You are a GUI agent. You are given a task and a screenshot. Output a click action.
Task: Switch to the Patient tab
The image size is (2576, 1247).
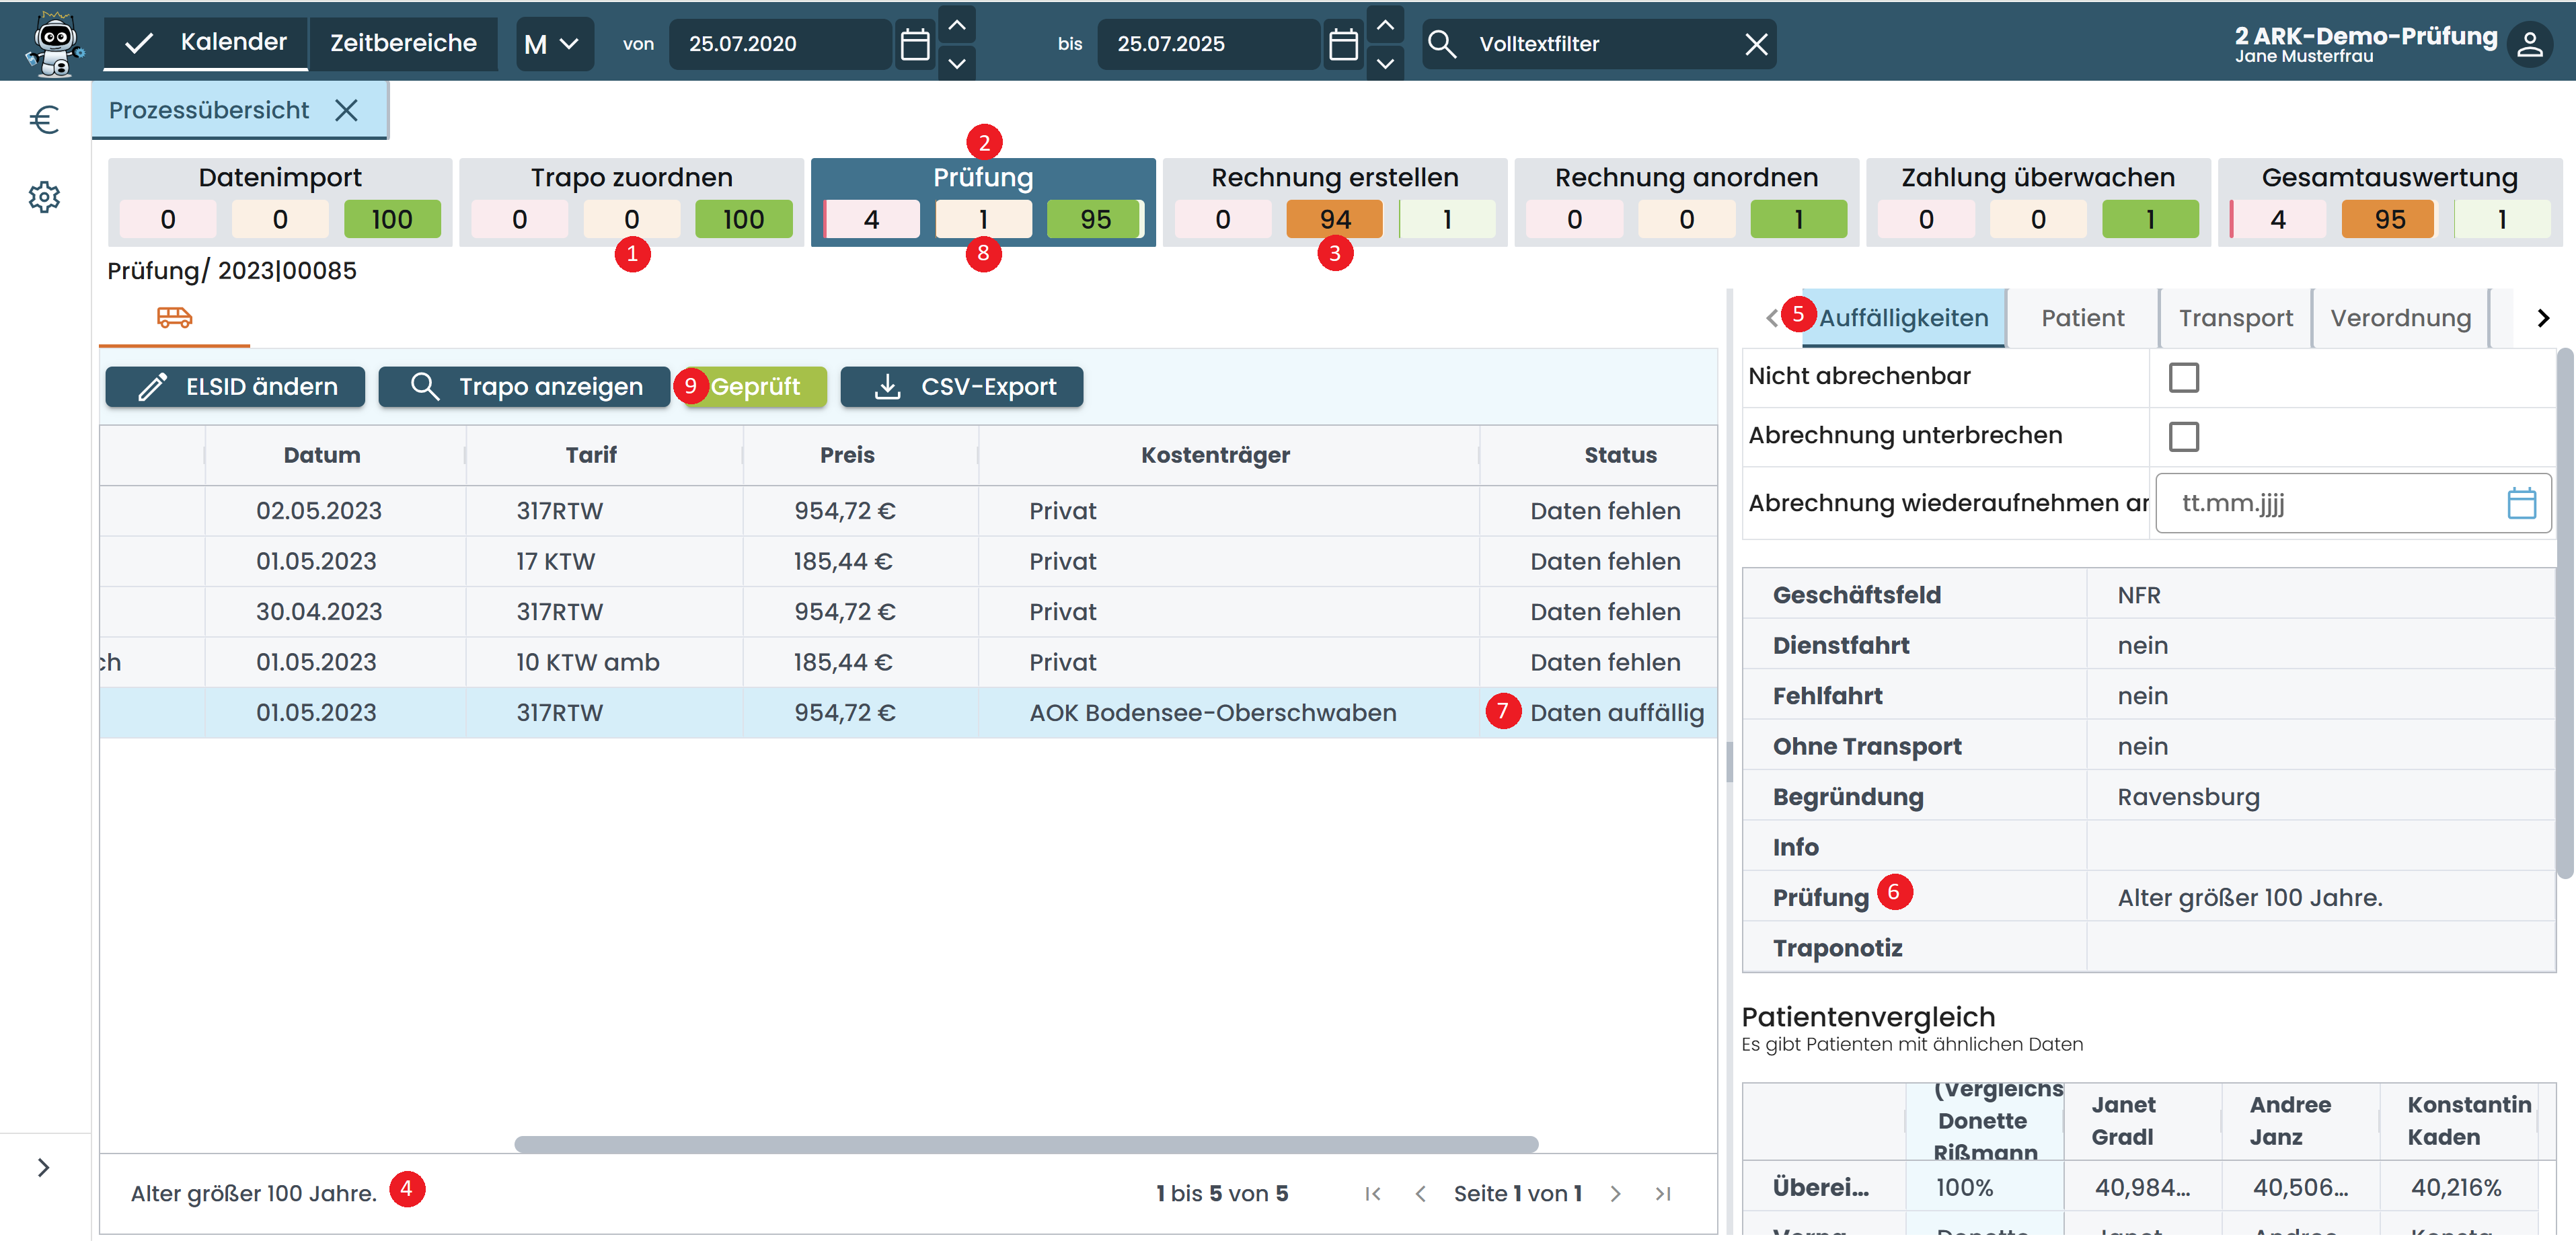point(2082,318)
